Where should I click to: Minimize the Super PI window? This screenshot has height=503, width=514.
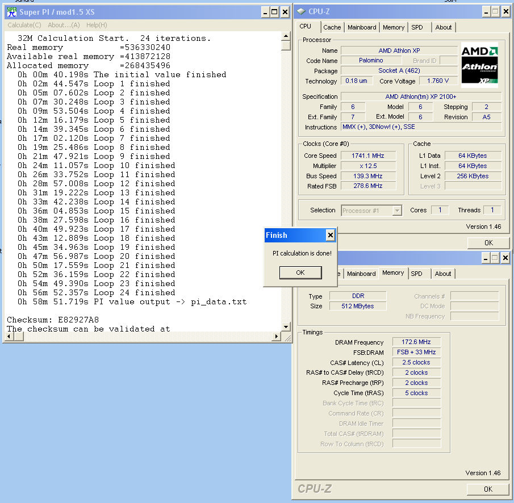(266, 12)
